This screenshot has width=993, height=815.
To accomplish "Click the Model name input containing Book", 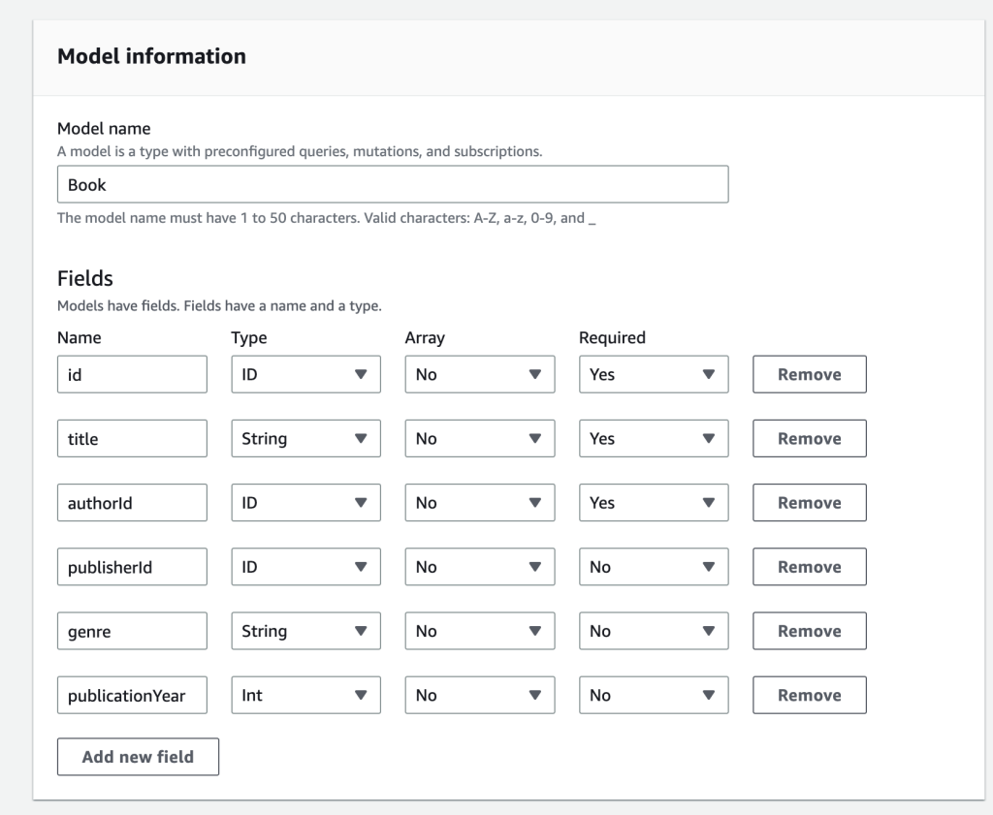I will point(393,183).
